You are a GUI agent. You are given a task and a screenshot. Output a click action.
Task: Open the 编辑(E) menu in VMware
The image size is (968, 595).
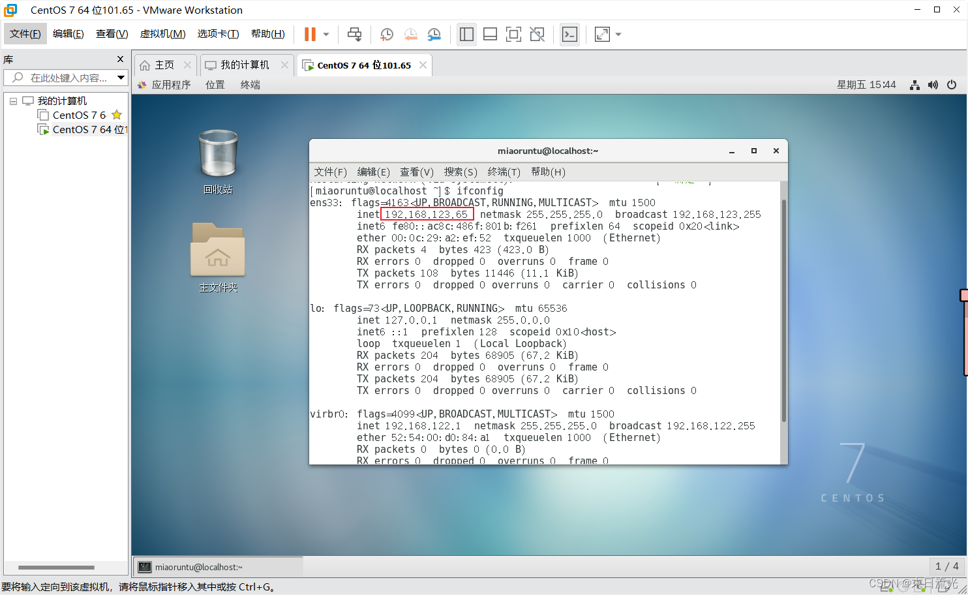coord(68,34)
